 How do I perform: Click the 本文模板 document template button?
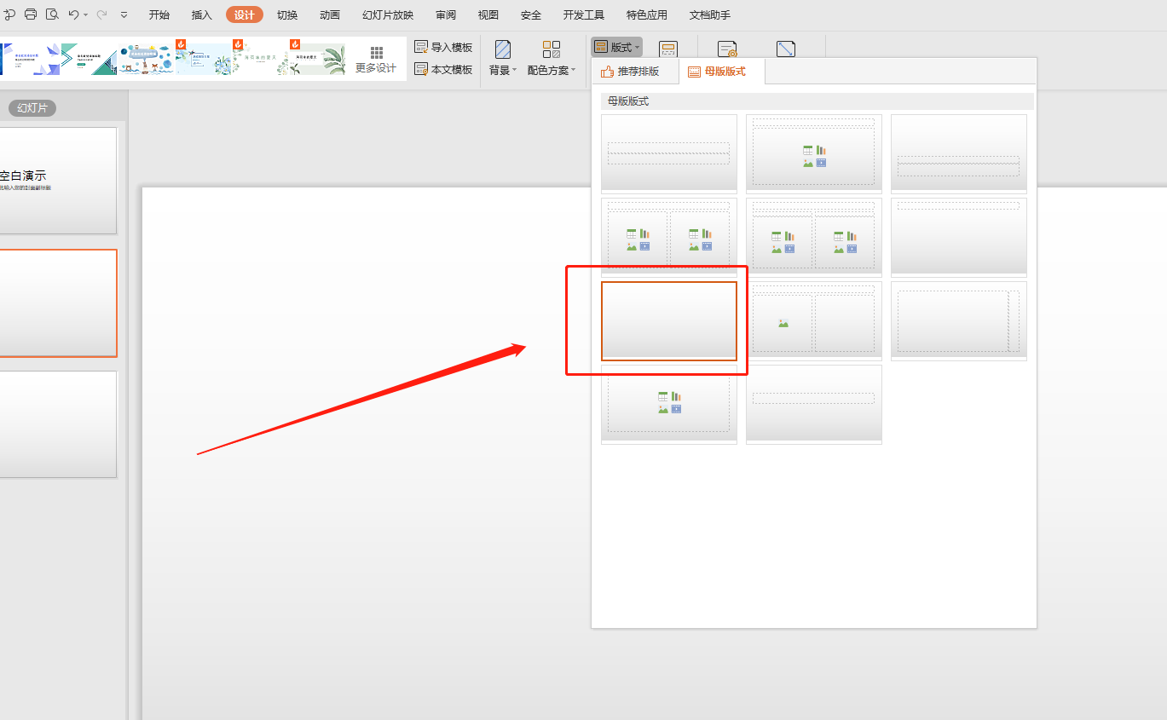pyautogui.click(x=443, y=70)
